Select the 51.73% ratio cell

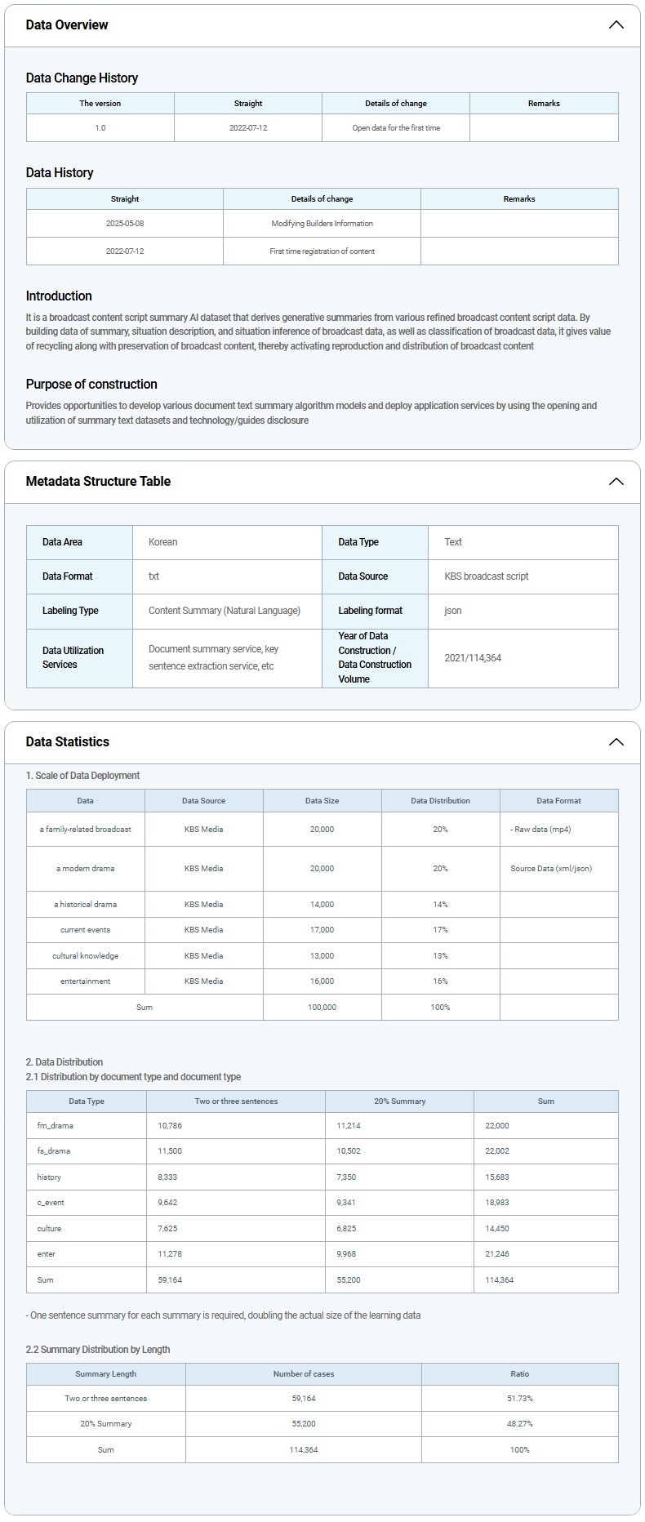[519, 1398]
